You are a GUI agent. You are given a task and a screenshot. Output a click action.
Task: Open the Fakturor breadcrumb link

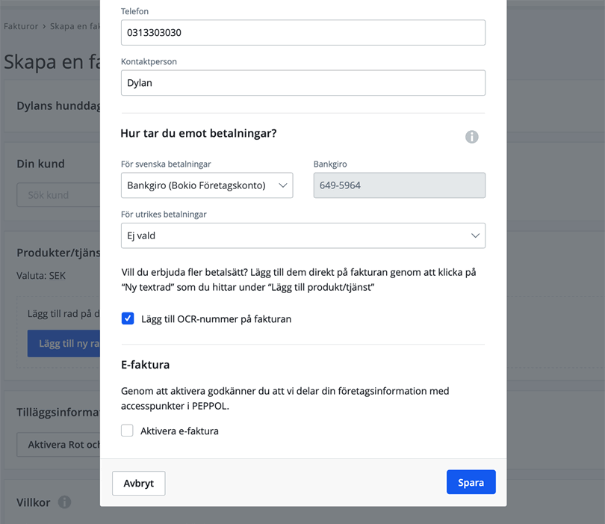coord(20,25)
